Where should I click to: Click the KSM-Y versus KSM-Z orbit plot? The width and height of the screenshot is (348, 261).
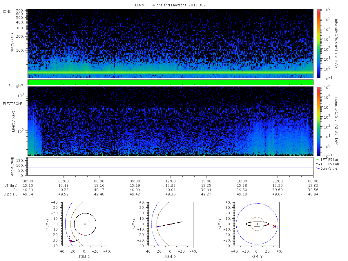coord(257,224)
